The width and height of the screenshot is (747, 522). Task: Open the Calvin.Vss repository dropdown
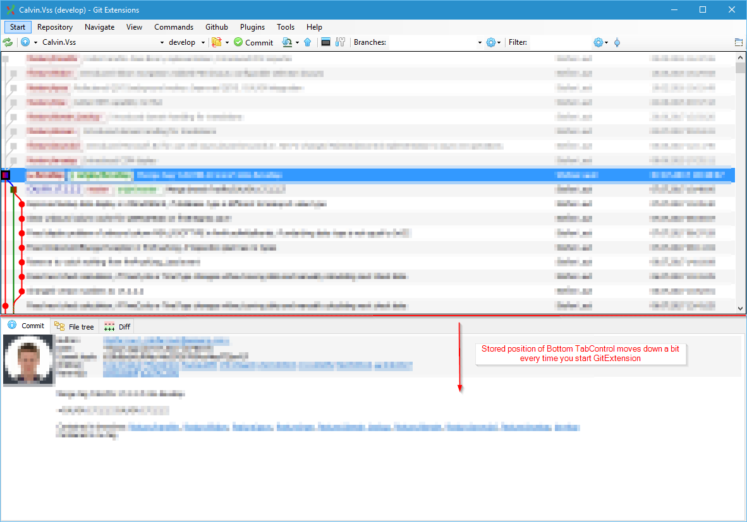click(x=162, y=42)
